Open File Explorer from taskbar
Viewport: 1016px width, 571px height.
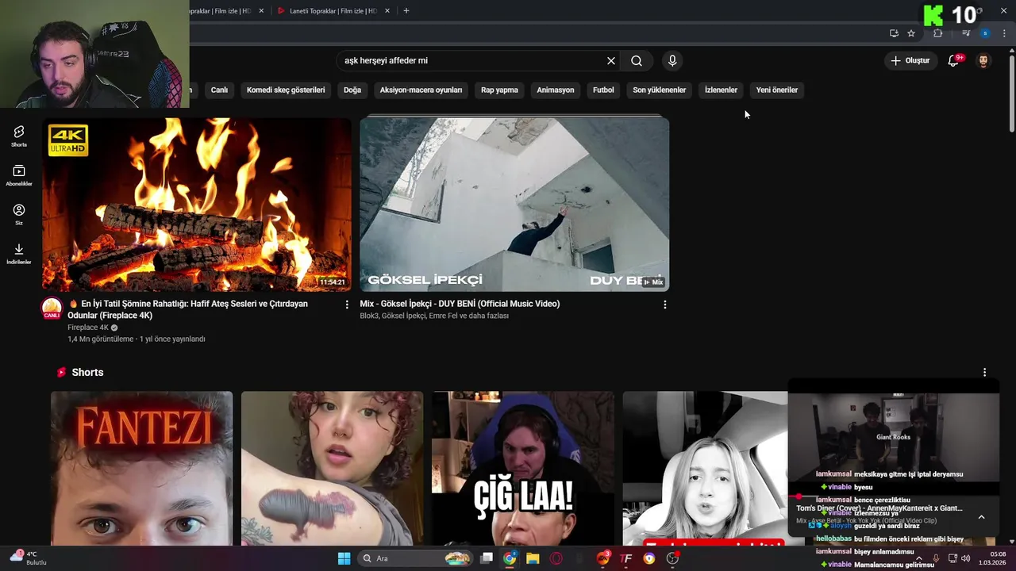[x=533, y=558]
